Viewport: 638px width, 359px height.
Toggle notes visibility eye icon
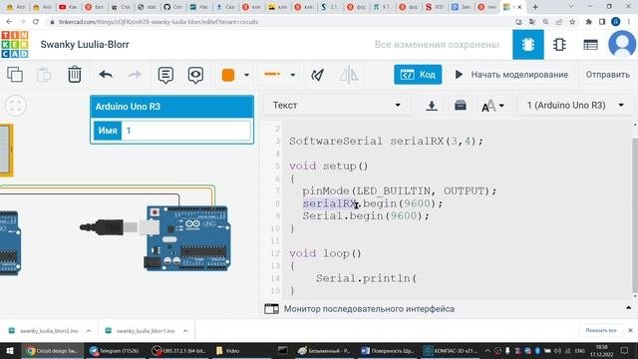[x=195, y=75]
